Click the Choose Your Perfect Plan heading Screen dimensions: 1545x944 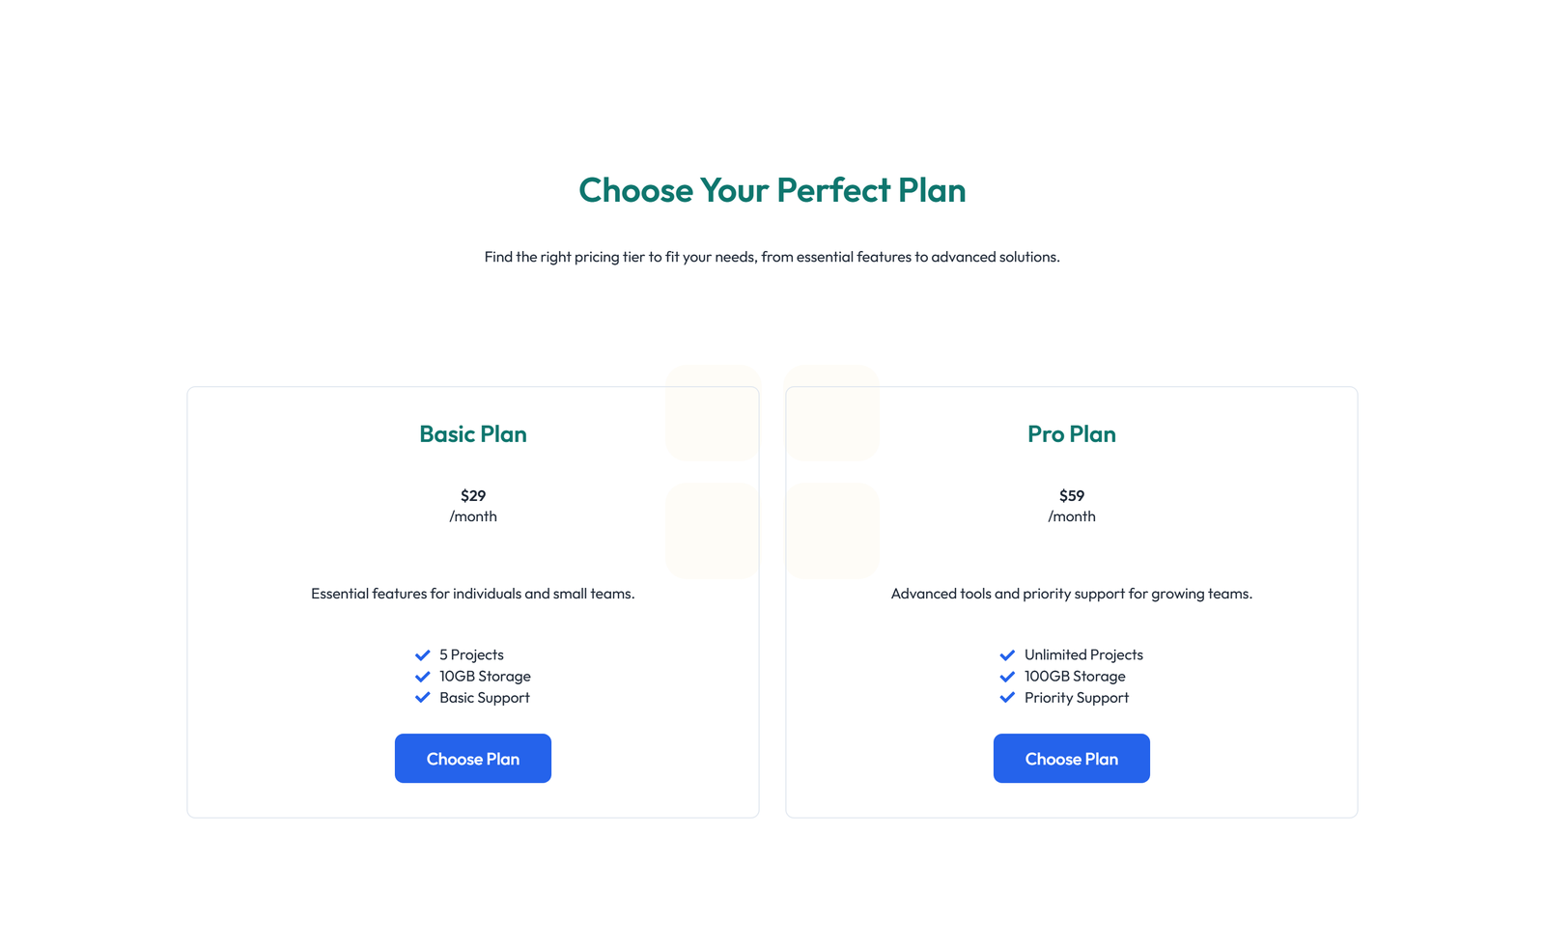(772, 190)
